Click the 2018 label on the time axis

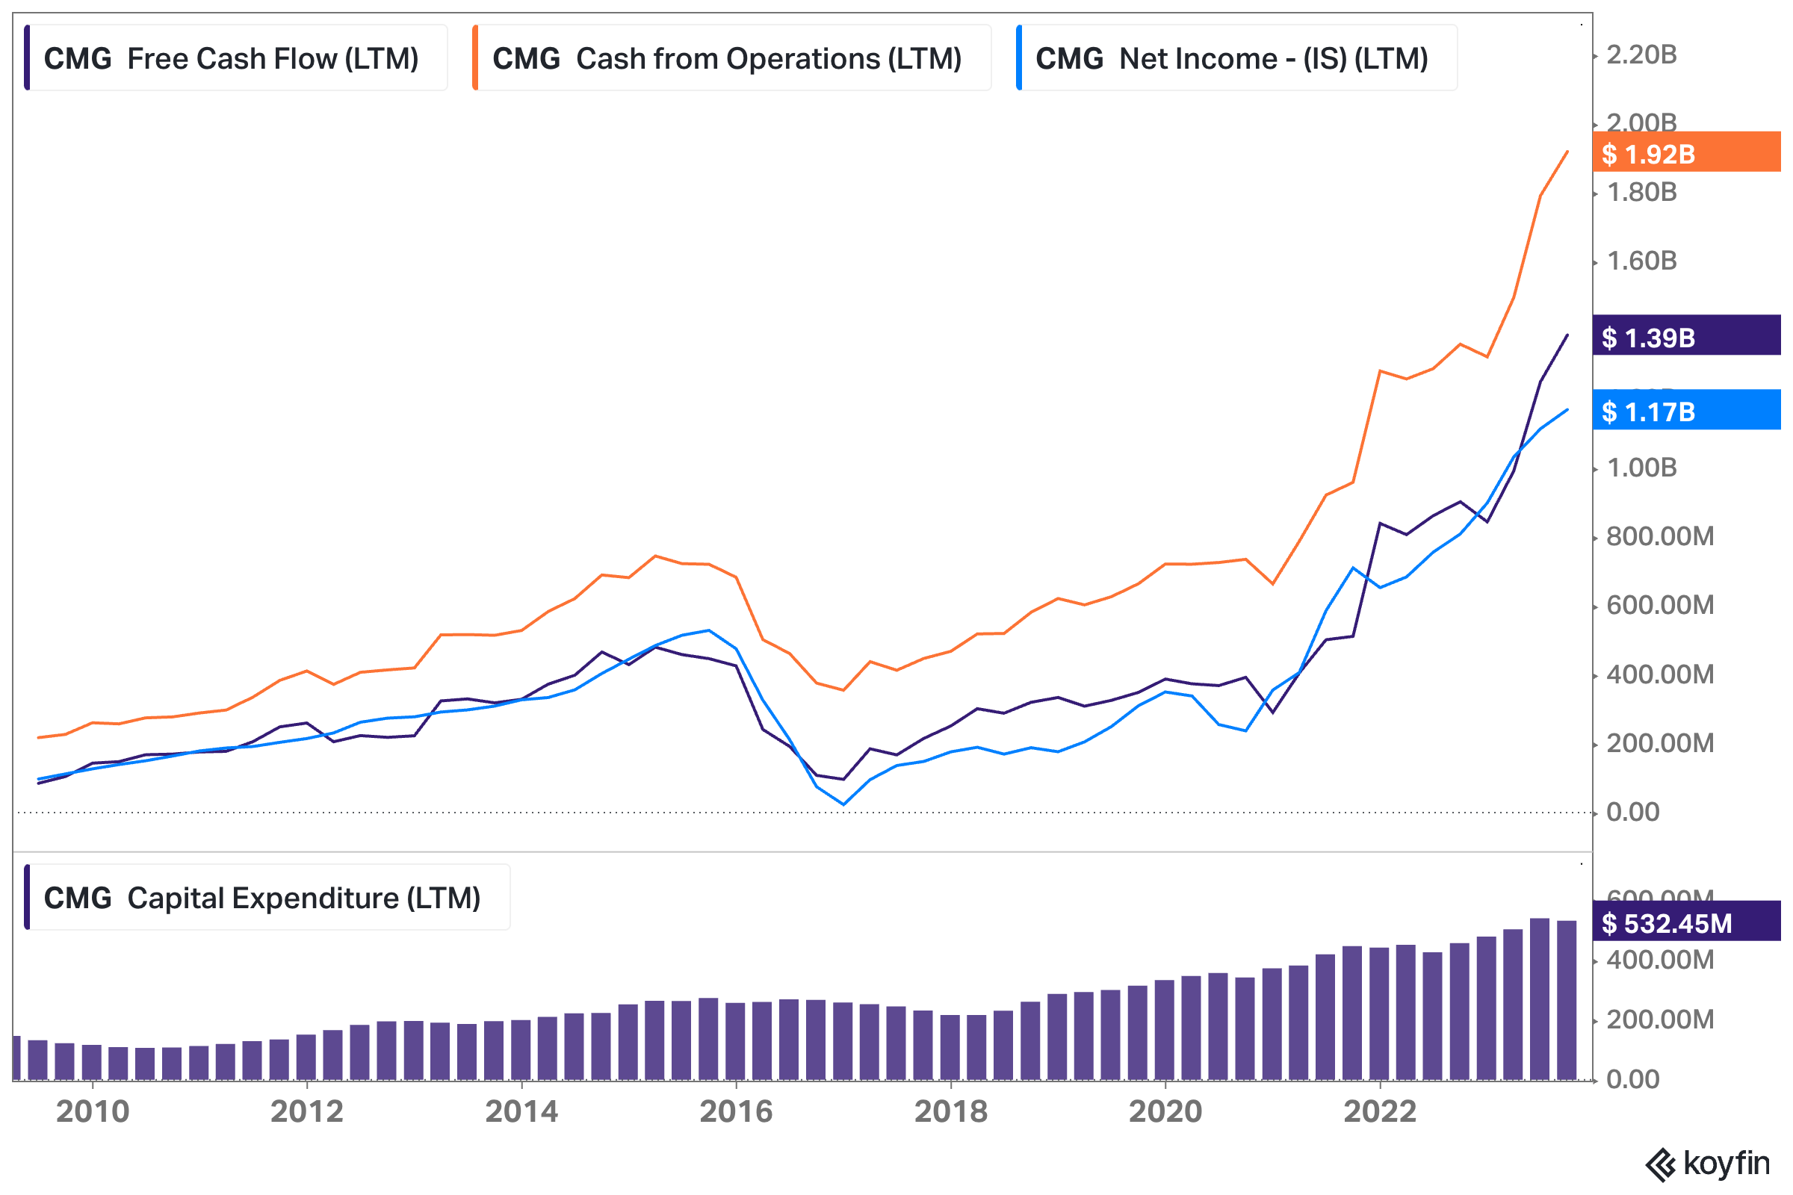point(950,1112)
